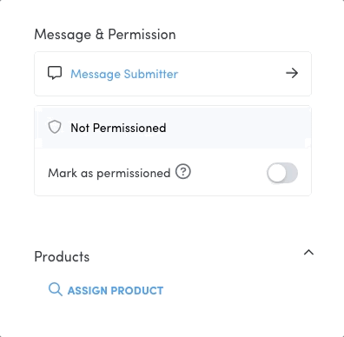The image size is (344, 337).
Task: Click the Not Permissioned text label
Action: coord(118,128)
